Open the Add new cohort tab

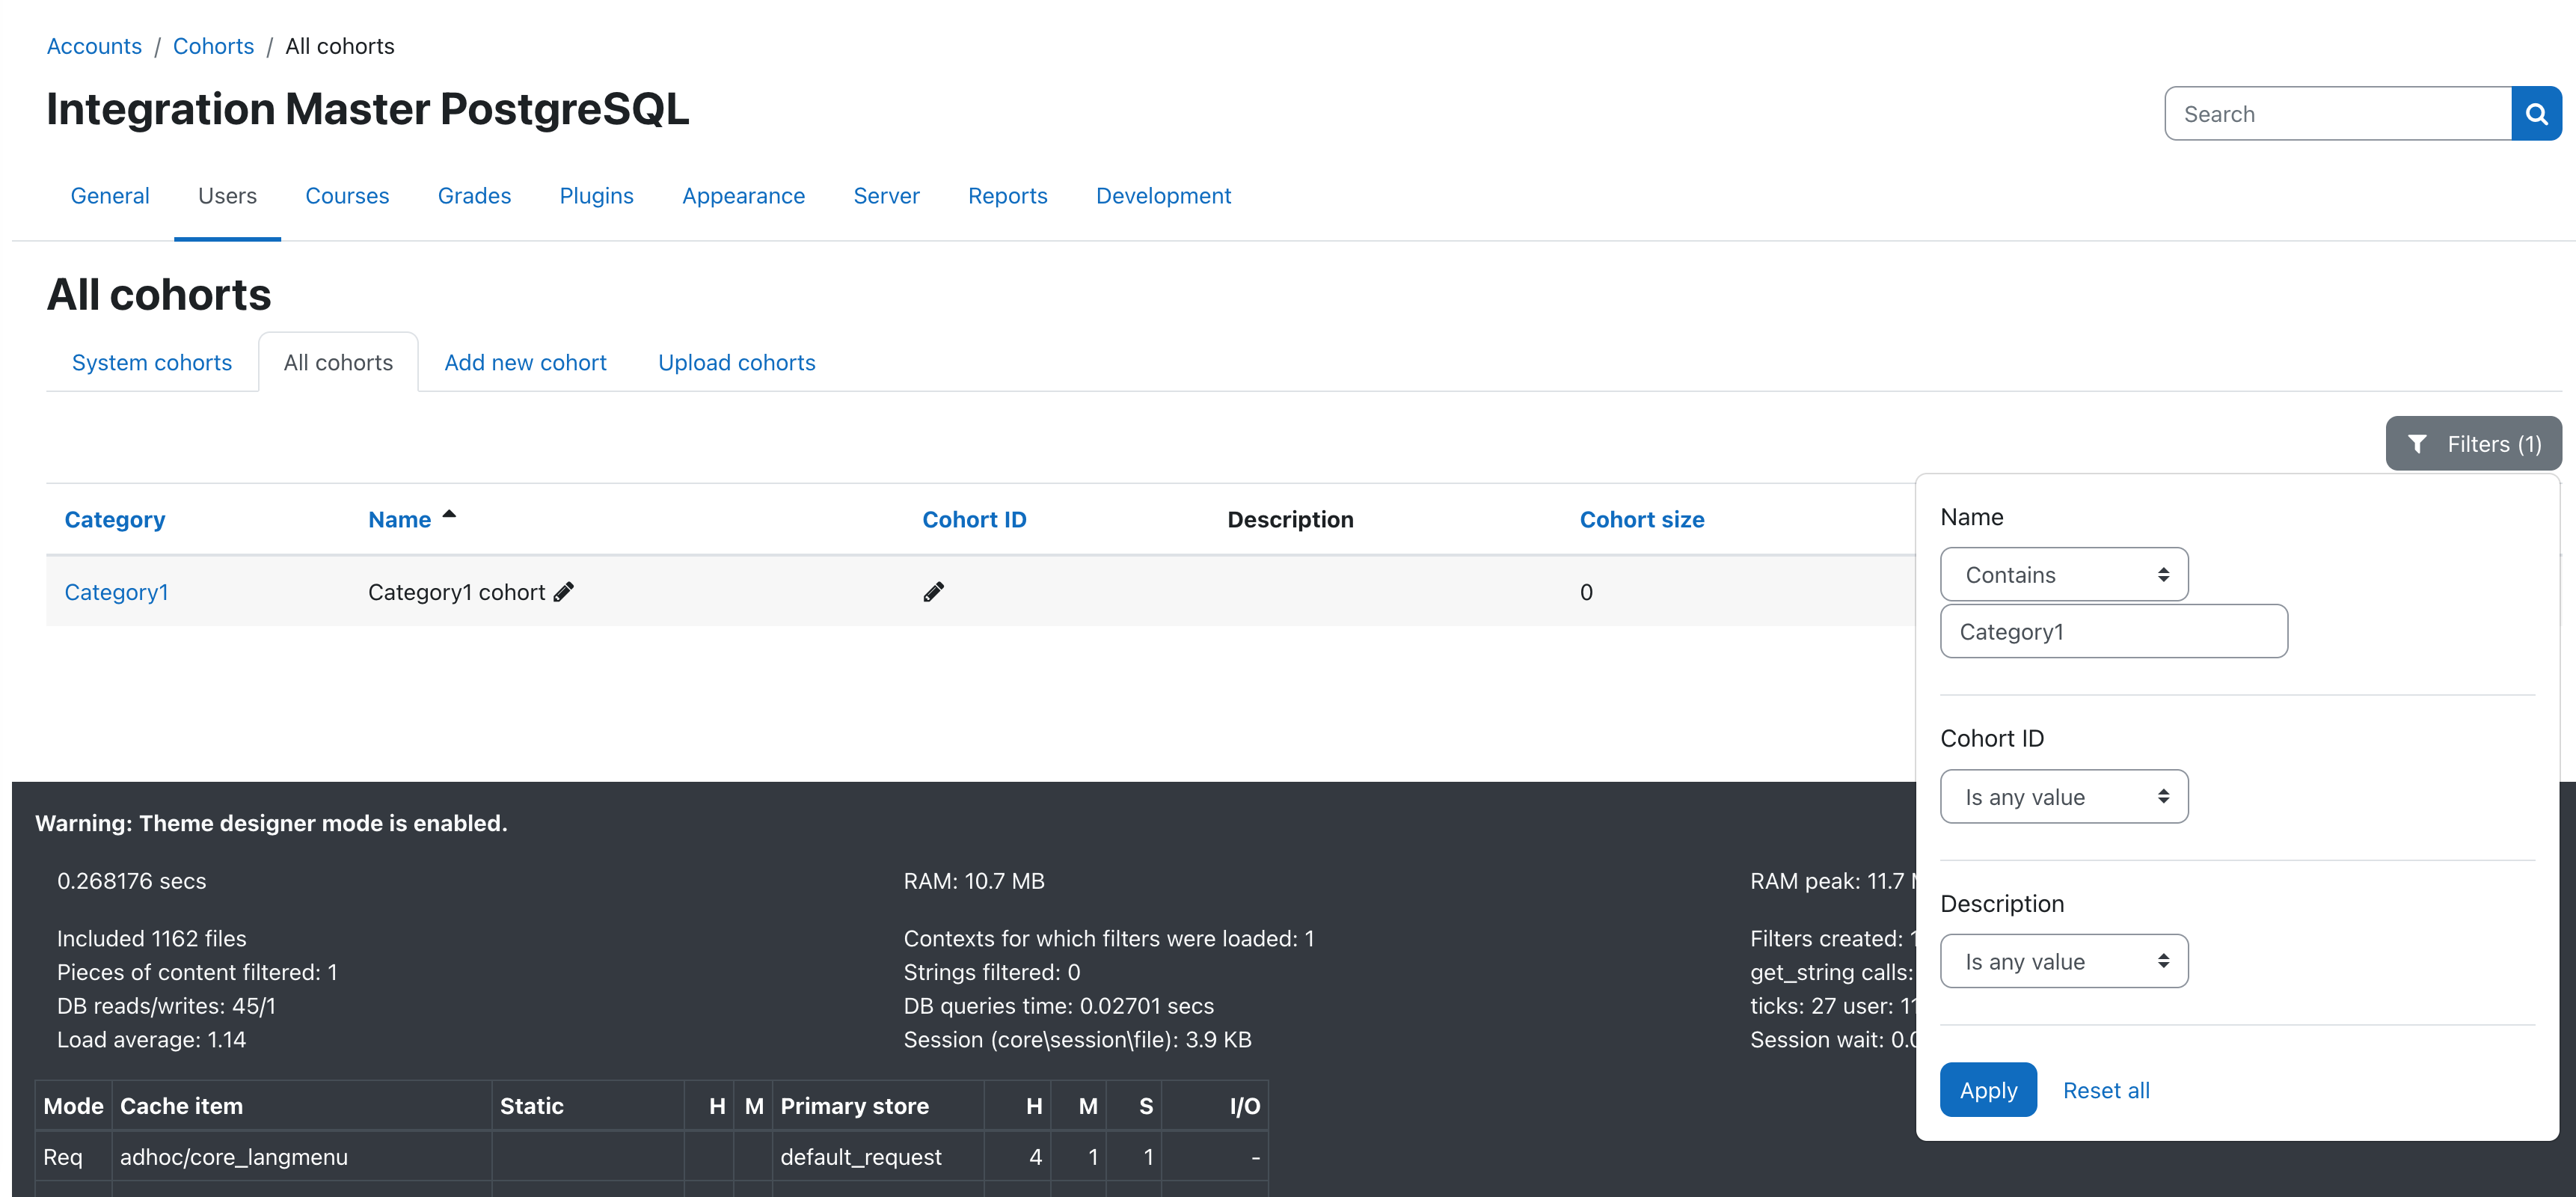coord(525,363)
